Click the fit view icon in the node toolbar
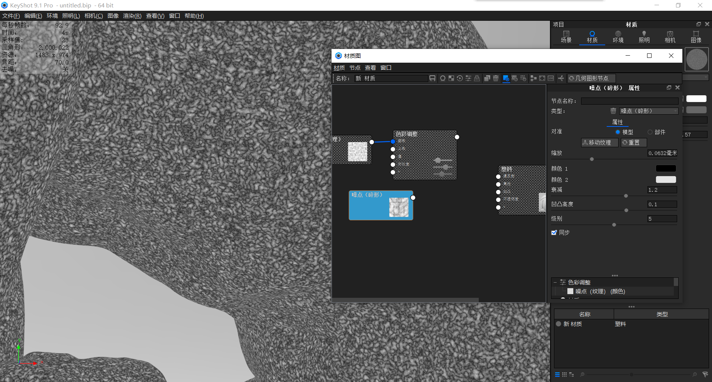The image size is (712, 382). click(x=542, y=78)
